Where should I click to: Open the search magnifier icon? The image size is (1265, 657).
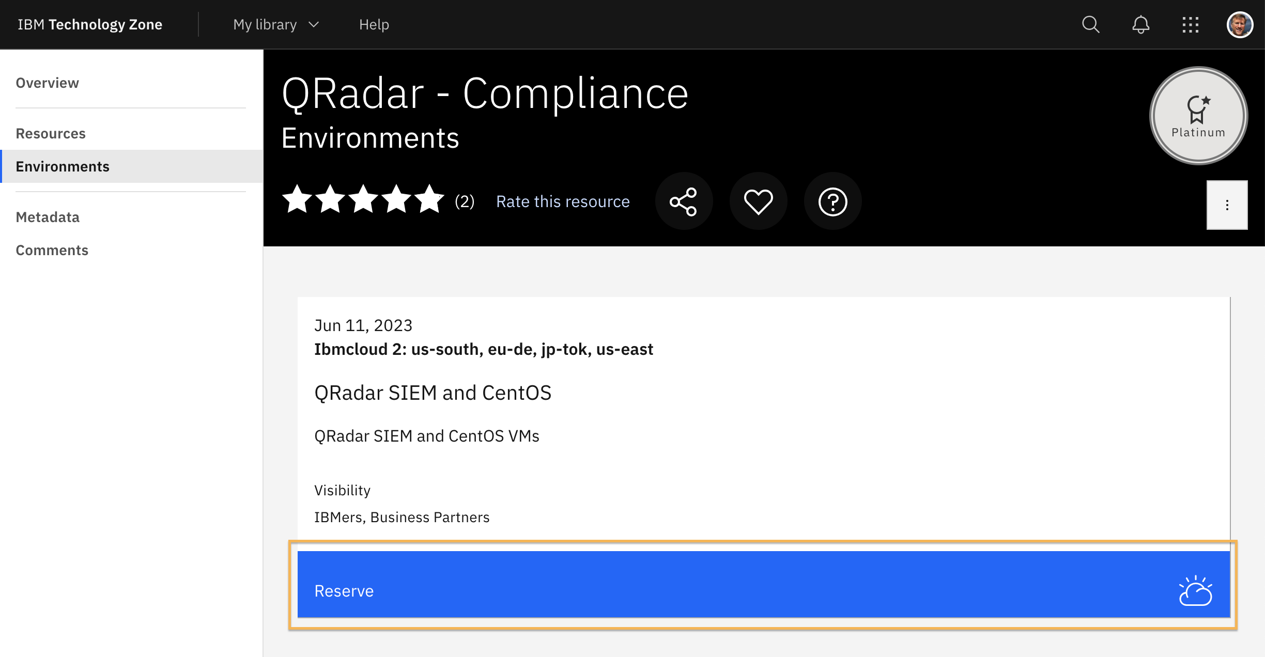pyautogui.click(x=1090, y=24)
